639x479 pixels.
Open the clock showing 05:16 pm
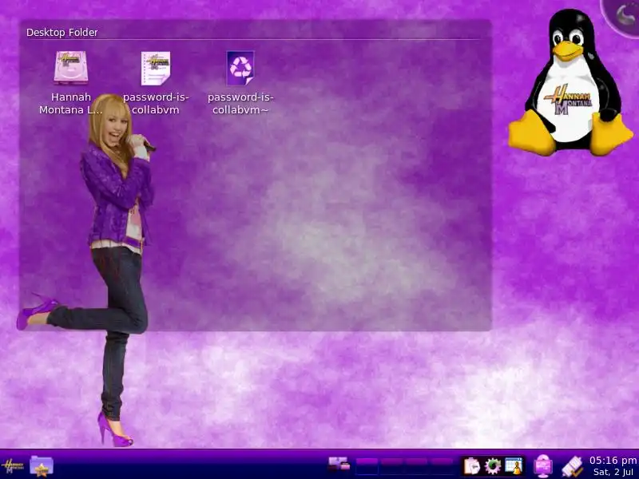click(613, 466)
